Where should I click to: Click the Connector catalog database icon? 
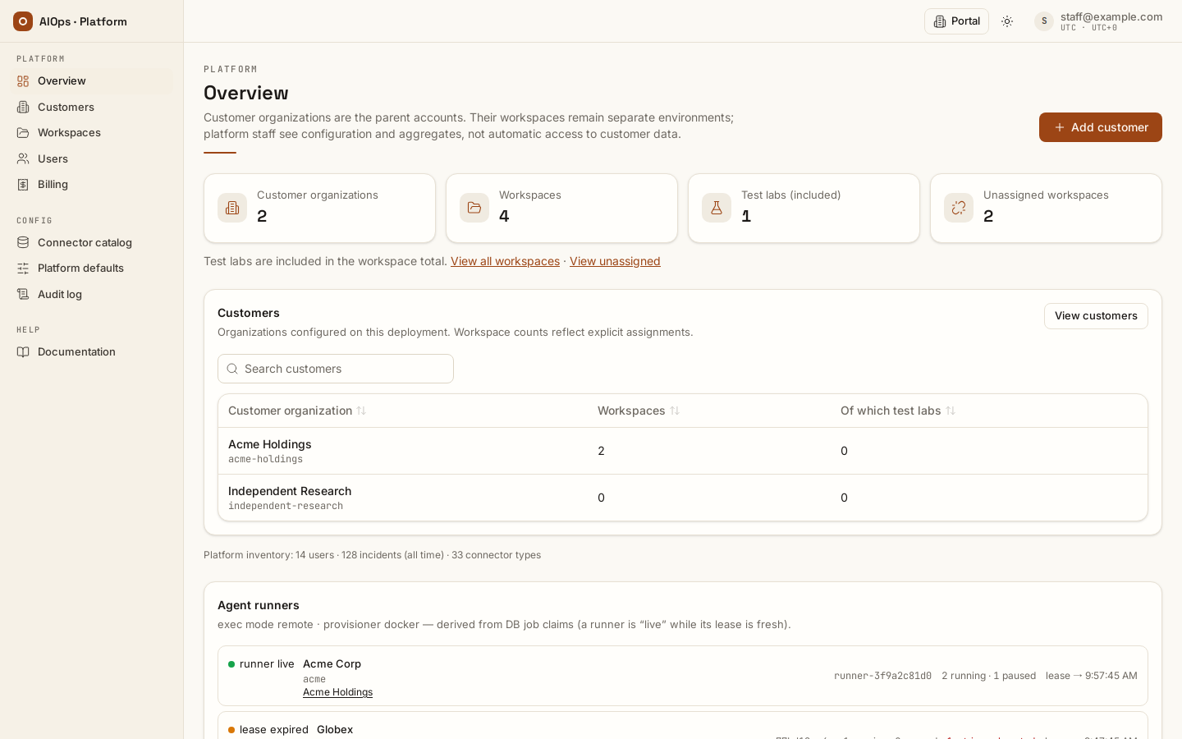[x=23, y=242]
